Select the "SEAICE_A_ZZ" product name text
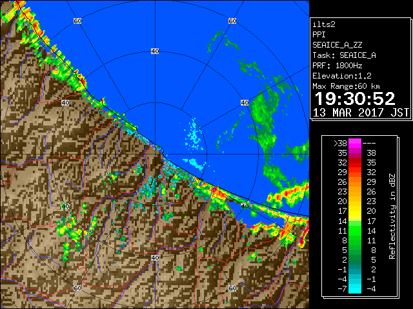 coord(337,45)
